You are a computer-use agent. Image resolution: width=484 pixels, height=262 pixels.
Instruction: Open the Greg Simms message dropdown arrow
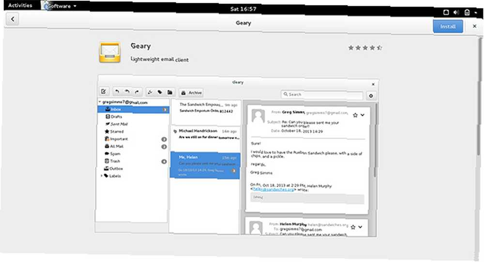pos(363,115)
